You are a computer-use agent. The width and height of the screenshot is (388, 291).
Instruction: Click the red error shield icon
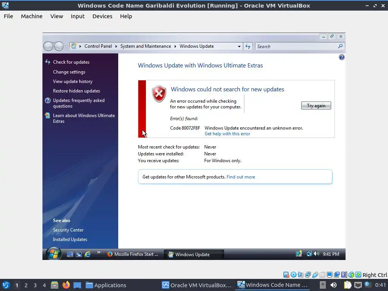[x=159, y=94]
